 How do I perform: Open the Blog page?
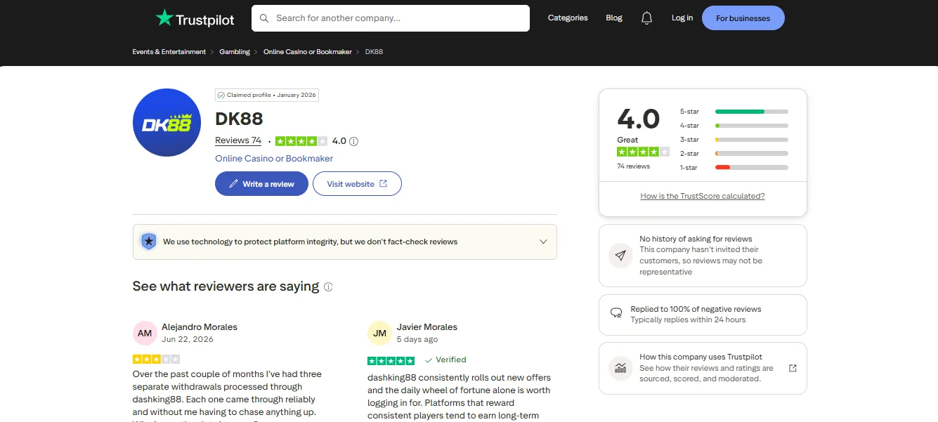tap(614, 18)
